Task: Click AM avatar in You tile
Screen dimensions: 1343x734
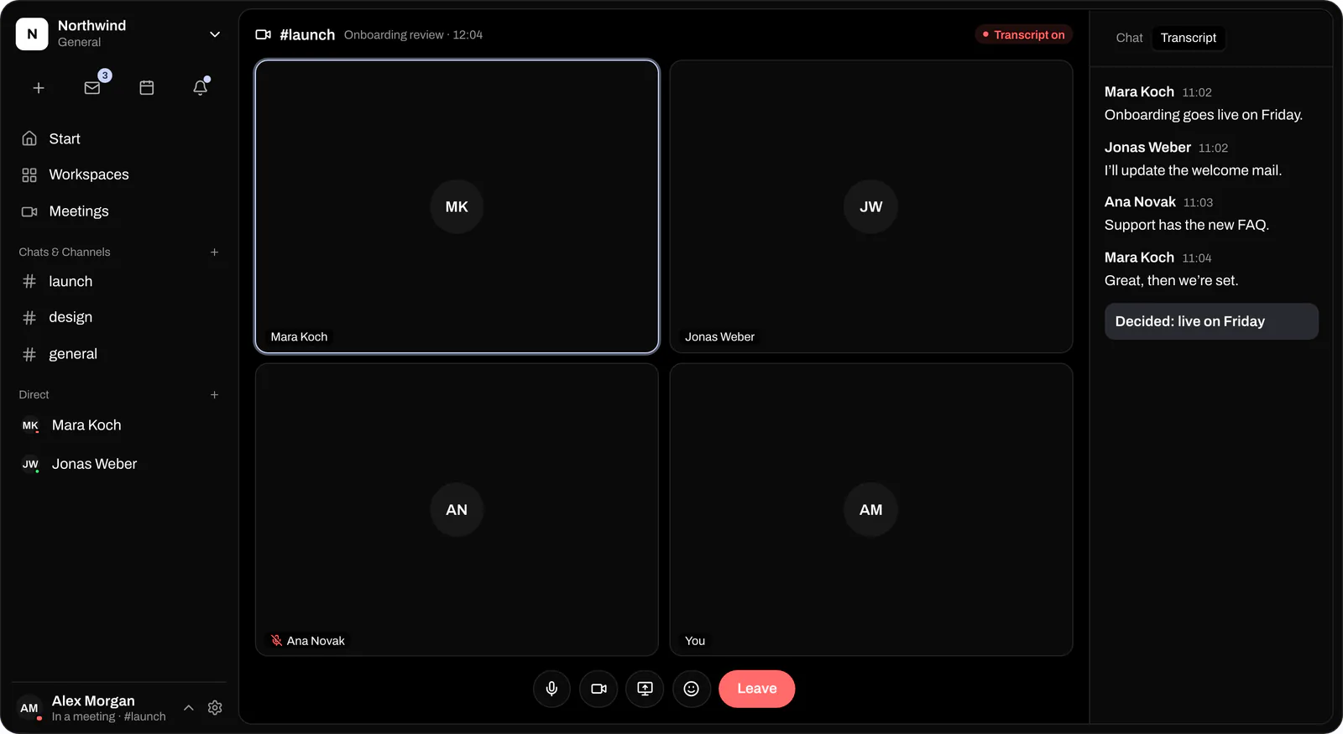Action: [x=871, y=509]
